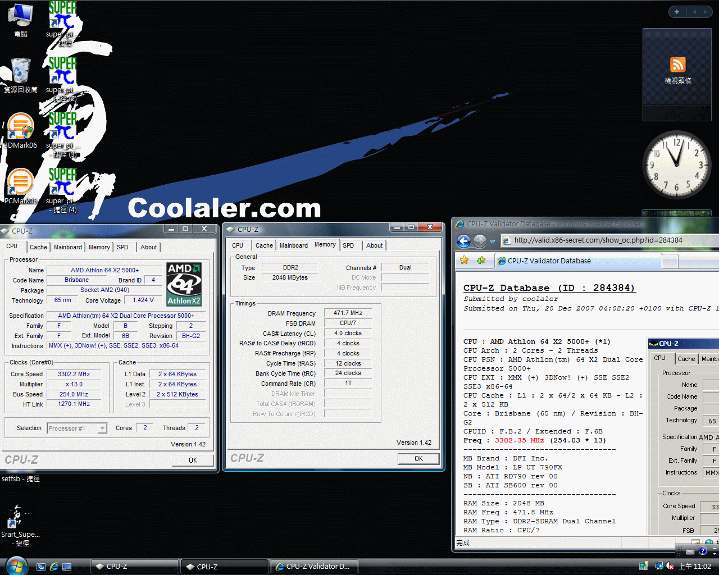This screenshot has width=719, height=575.
Task: Click the analog clock gadget
Action: tap(676, 165)
